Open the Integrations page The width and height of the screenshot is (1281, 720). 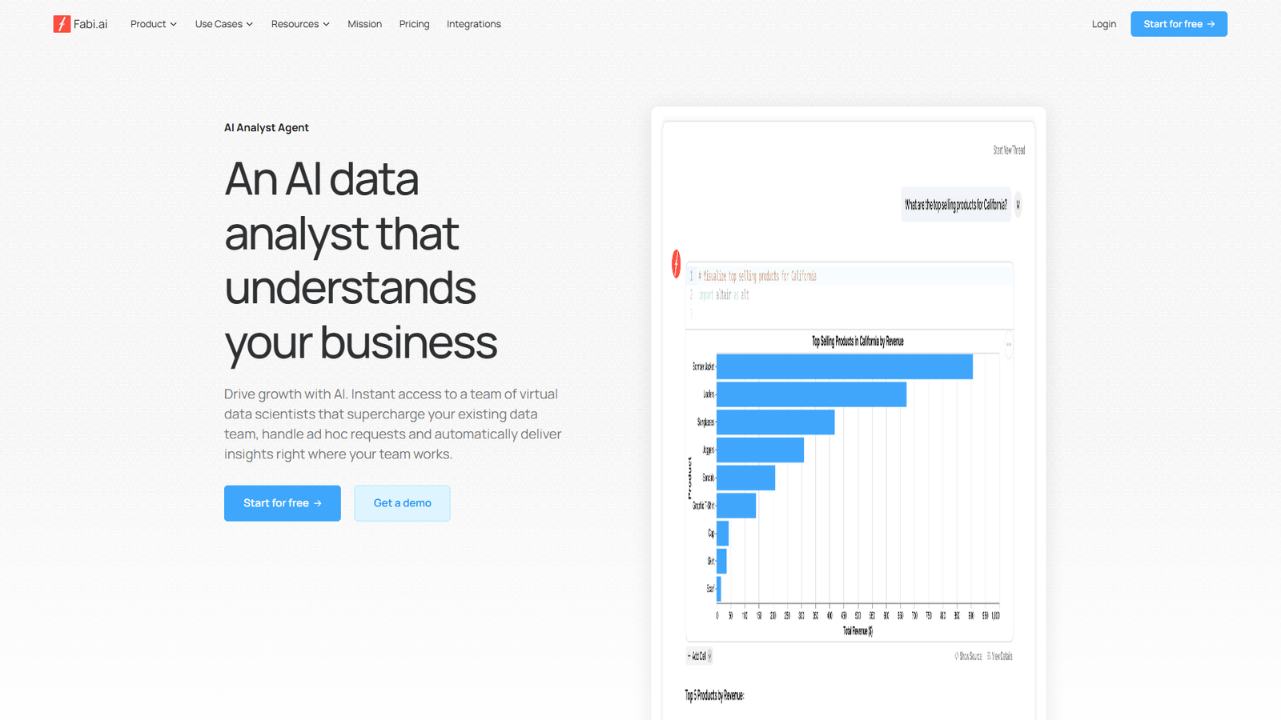click(x=473, y=24)
